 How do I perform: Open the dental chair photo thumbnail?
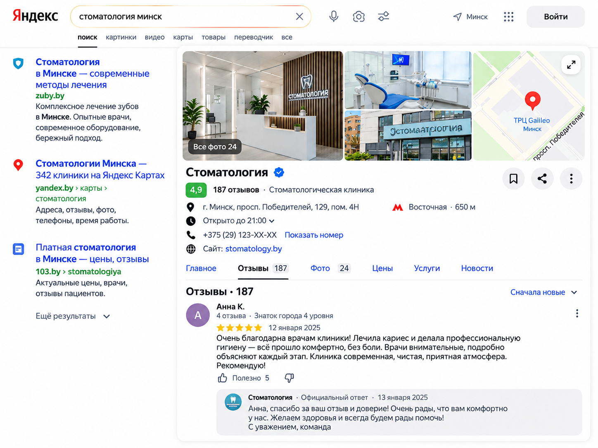(408, 80)
